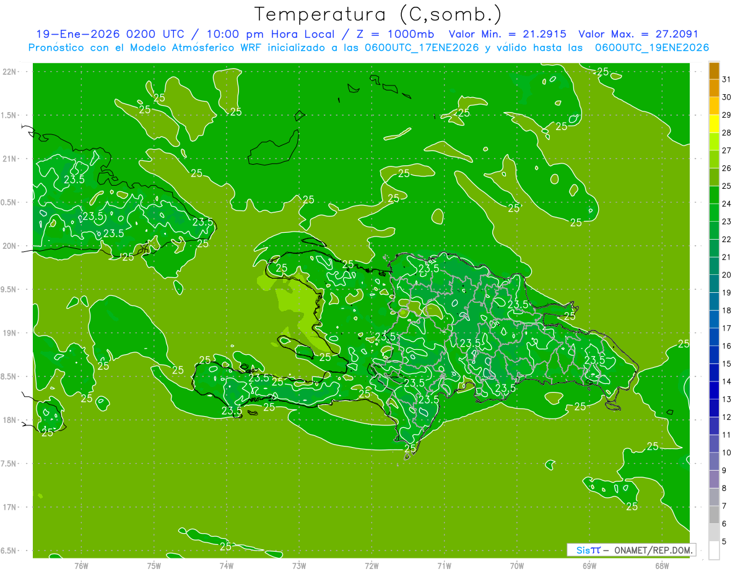
Task: Click the "Valor Max. = 27.2091" value
Action: pos(638,34)
